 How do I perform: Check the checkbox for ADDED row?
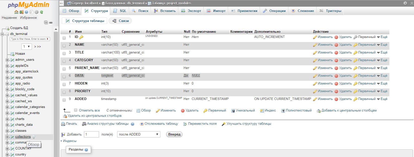[x=64, y=100]
